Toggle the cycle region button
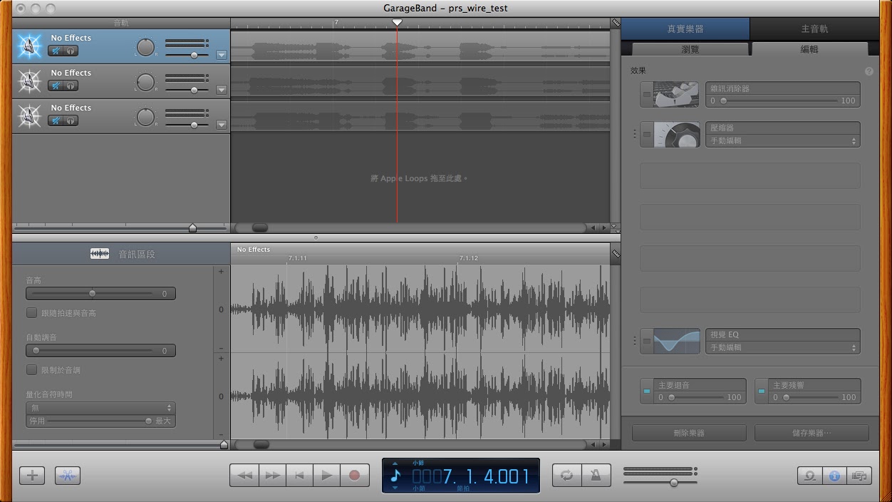 tap(567, 476)
